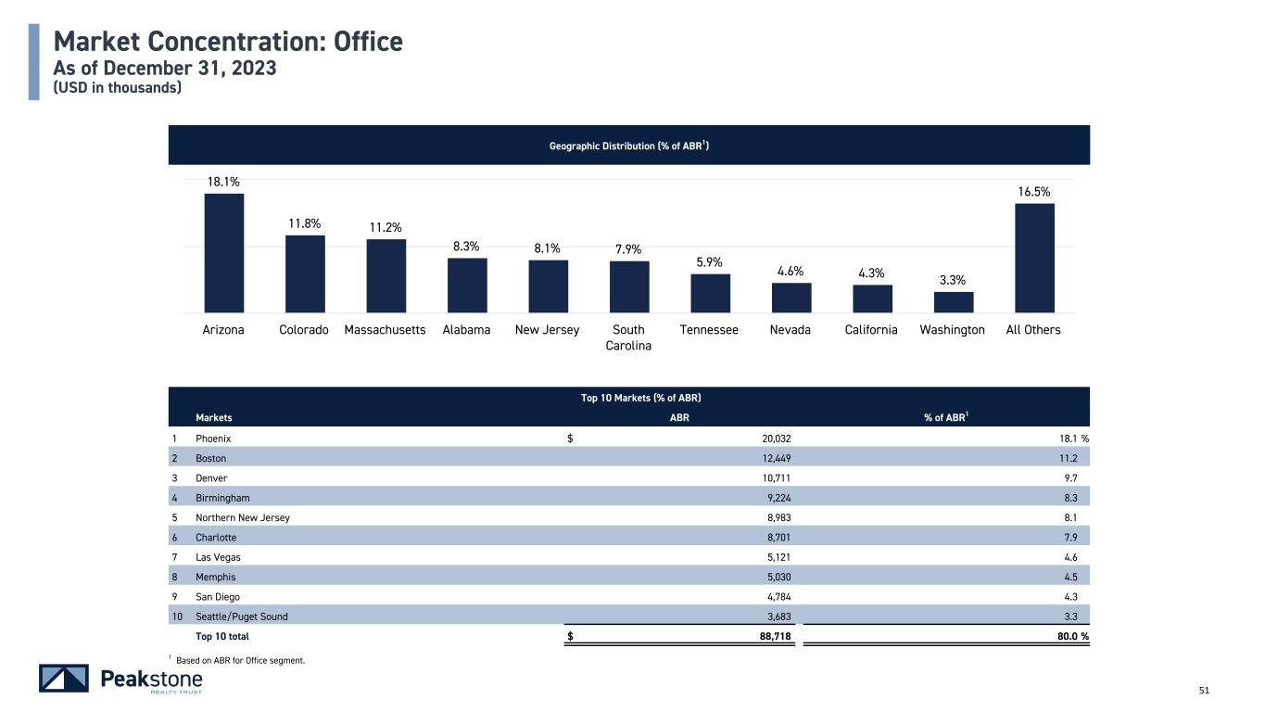Screen dimensions: 1265x712
Task: Select the Massachusetts bar
Action: click(386, 275)
